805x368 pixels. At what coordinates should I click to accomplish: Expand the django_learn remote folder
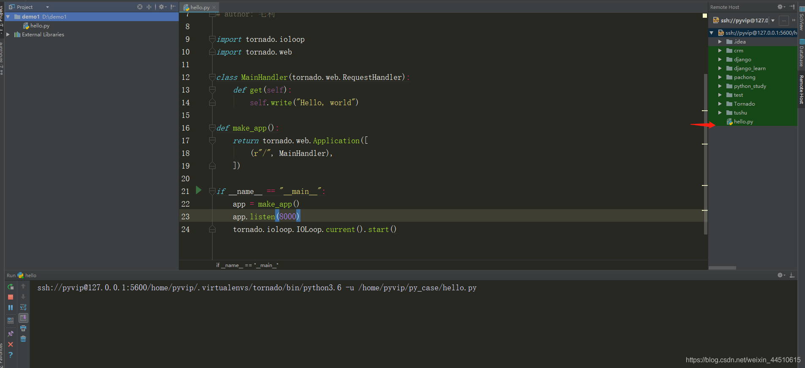pos(720,68)
